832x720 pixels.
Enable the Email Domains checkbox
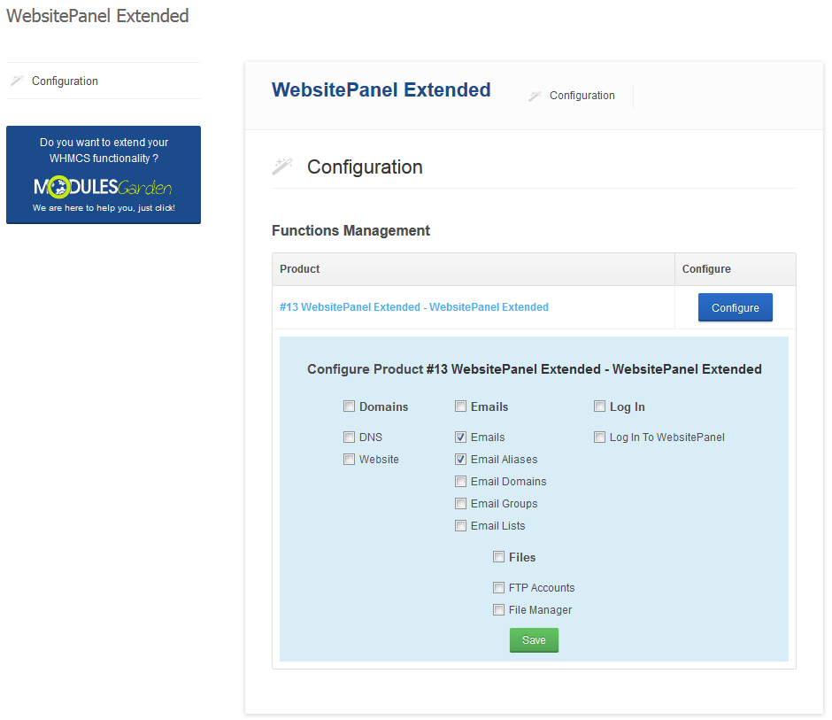460,482
